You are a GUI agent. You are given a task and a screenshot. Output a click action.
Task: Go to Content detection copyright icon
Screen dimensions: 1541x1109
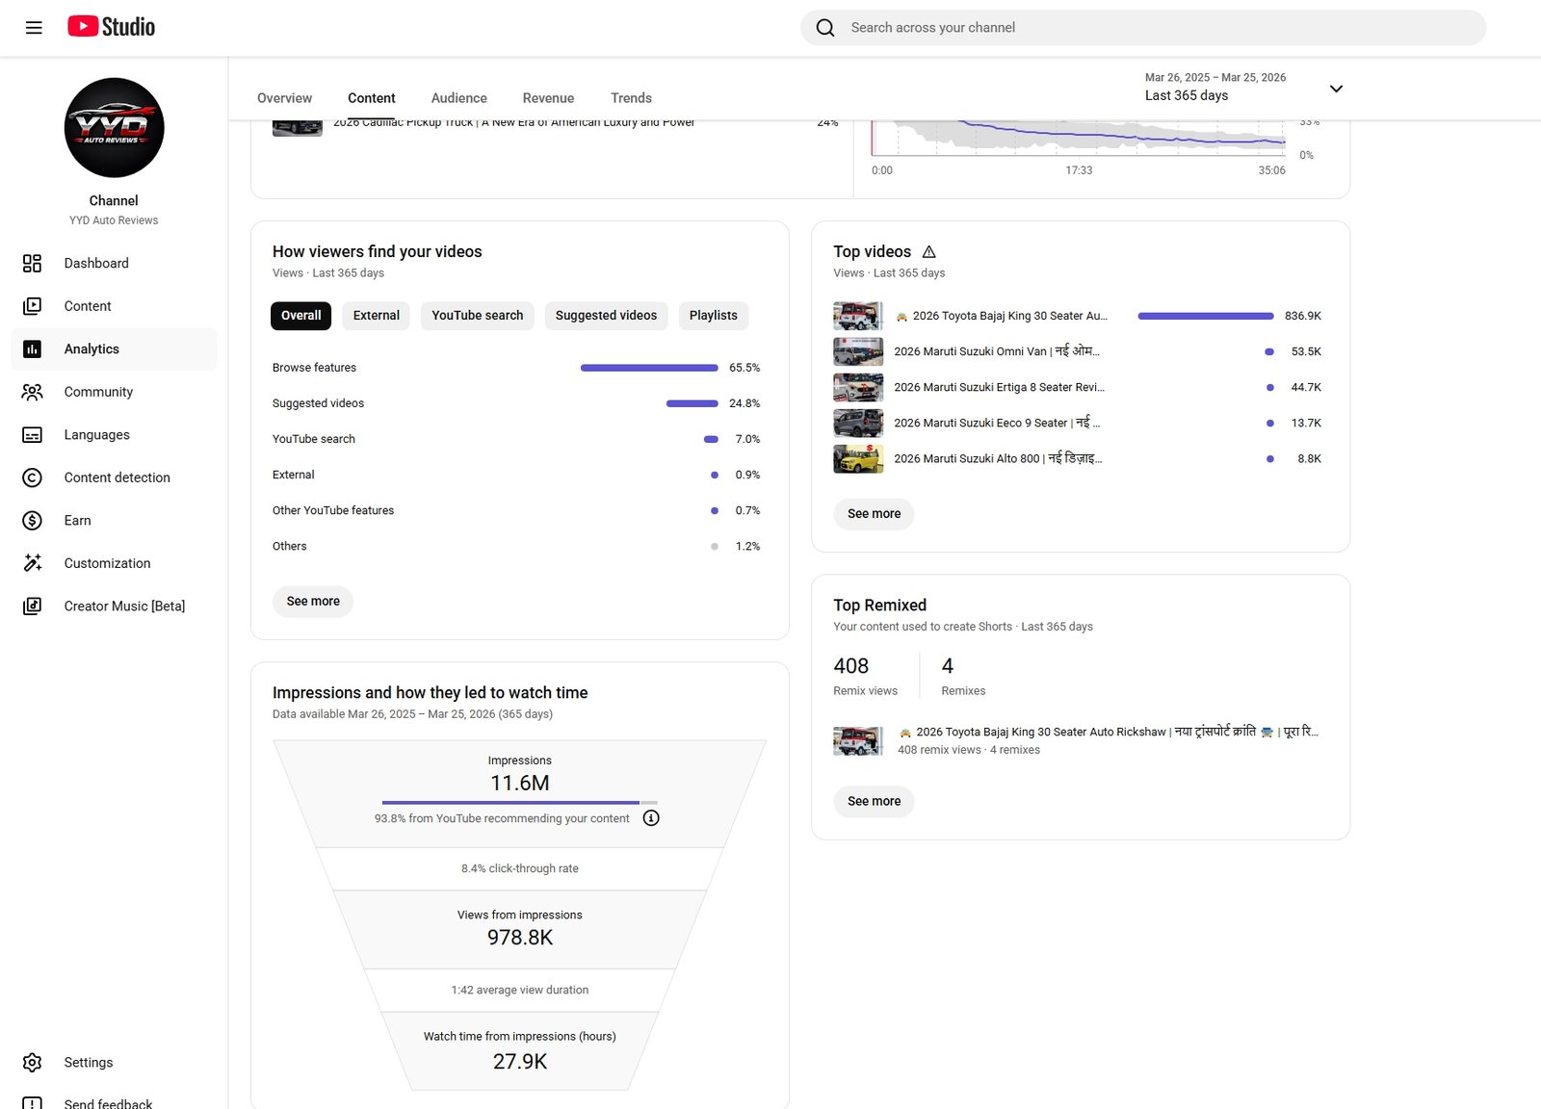(32, 477)
